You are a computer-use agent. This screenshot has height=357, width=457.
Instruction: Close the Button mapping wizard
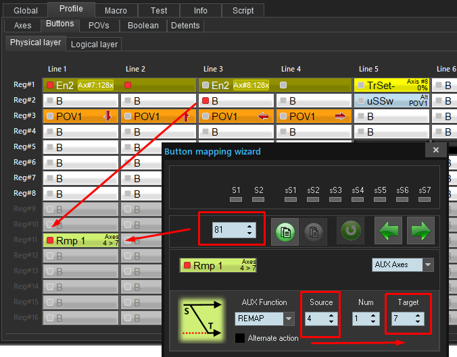436,150
